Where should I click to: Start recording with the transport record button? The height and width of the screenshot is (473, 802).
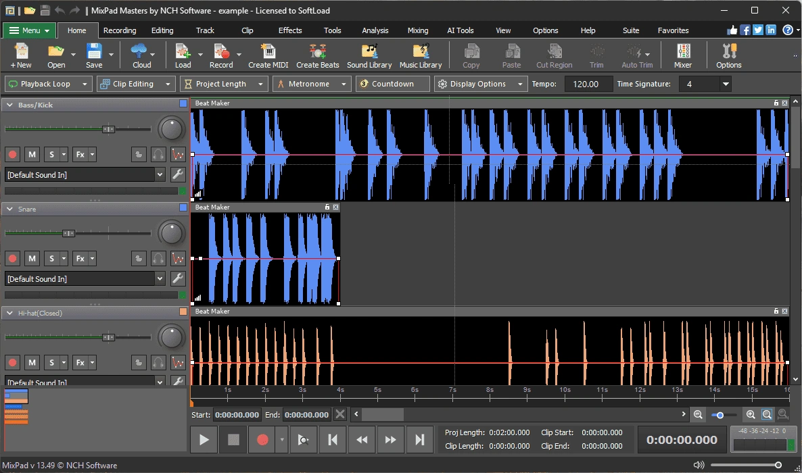click(262, 440)
